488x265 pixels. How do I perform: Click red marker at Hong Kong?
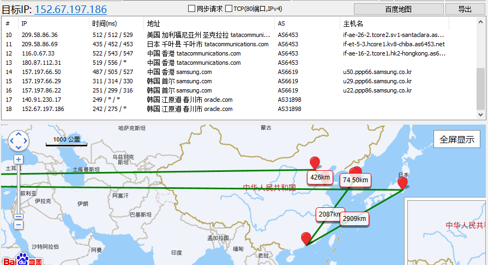click(306, 238)
